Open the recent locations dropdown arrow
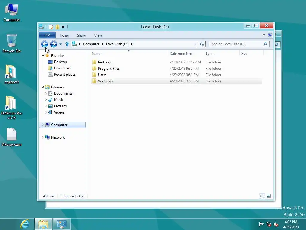This screenshot has height=230, width=306. [x=60, y=44]
